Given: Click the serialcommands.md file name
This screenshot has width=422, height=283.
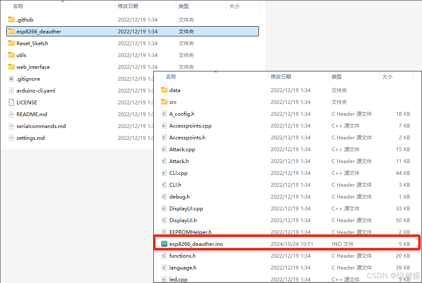Looking at the screenshot, I should (x=41, y=126).
